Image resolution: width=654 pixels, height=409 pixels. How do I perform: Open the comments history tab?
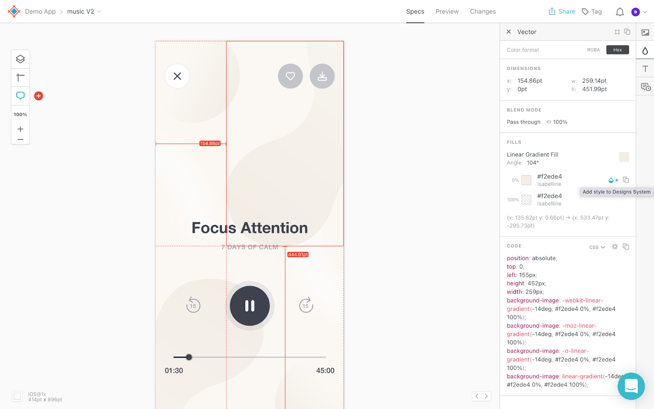coord(646,87)
